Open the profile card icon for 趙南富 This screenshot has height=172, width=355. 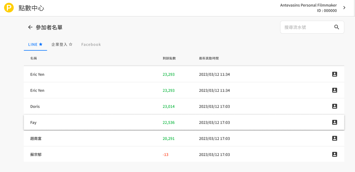[334, 138]
